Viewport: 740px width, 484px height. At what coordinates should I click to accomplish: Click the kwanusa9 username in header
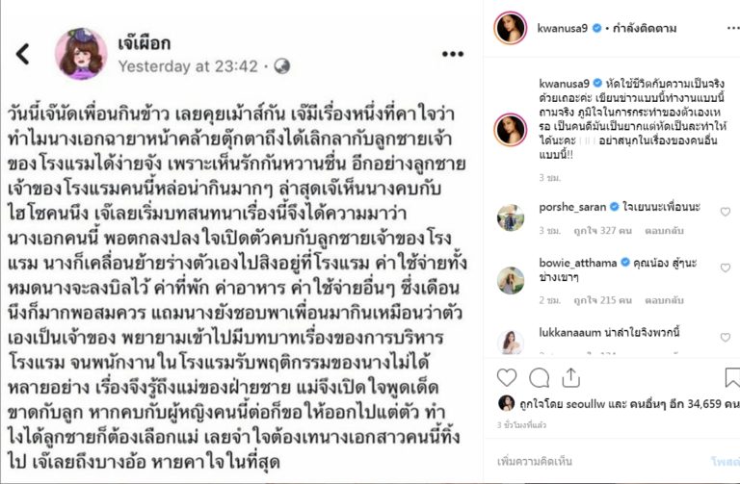562,28
